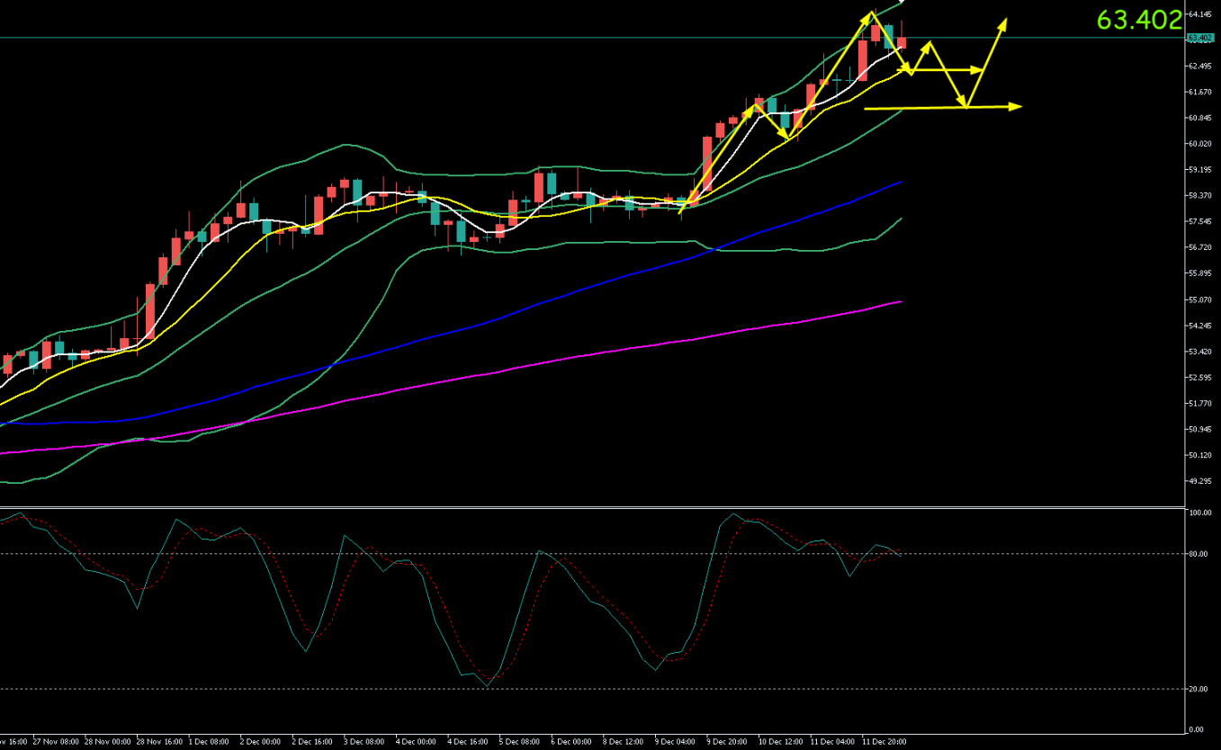Screen dimensions: 1221x750
Task: Select the current price tag on price axis
Action: 1200,38
